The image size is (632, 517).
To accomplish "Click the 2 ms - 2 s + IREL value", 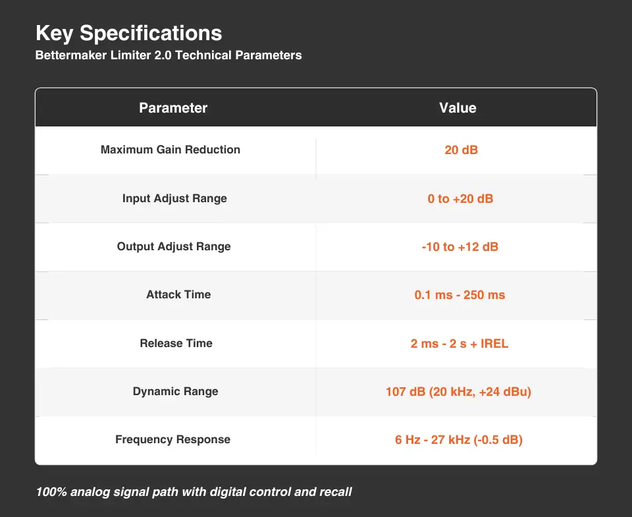I will [460, 343].
